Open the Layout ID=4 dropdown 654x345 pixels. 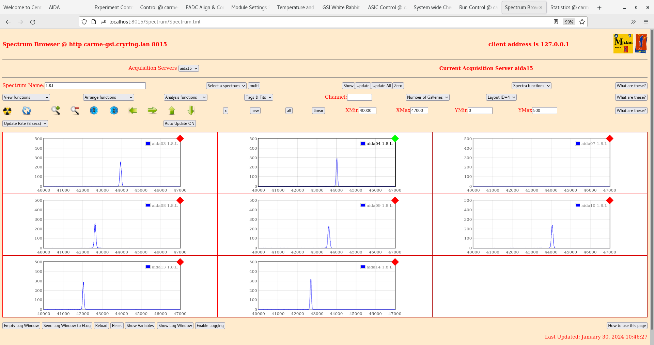pyautogui.click(x=501, y=97)
